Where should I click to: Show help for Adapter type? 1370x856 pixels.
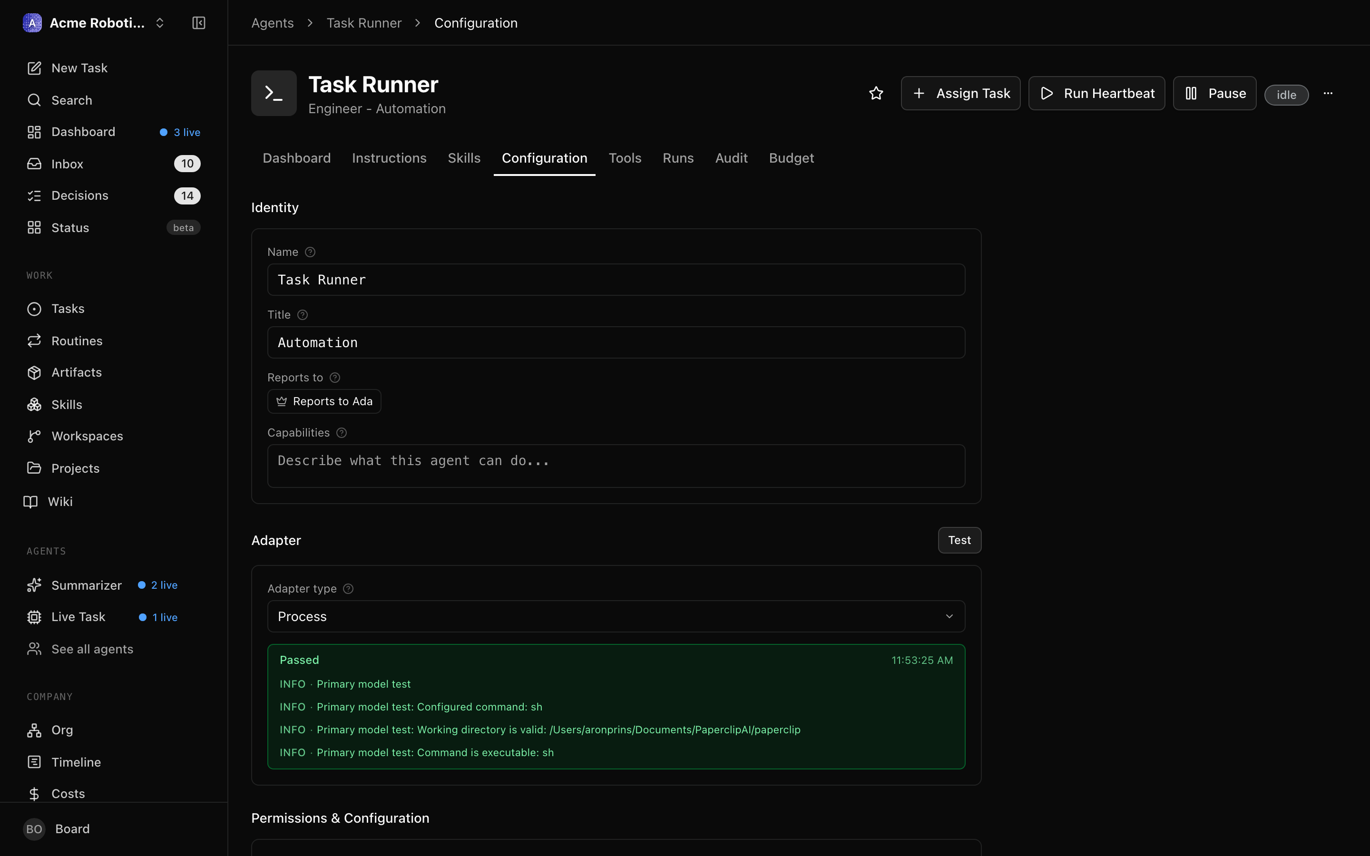(348, 589)
